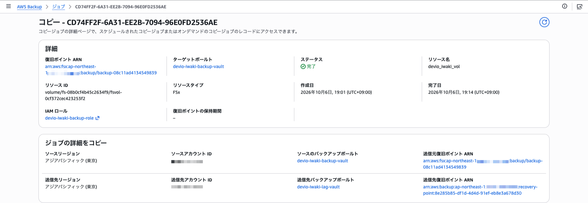Click the ソースアカウント ID masked value

point(187,162)
